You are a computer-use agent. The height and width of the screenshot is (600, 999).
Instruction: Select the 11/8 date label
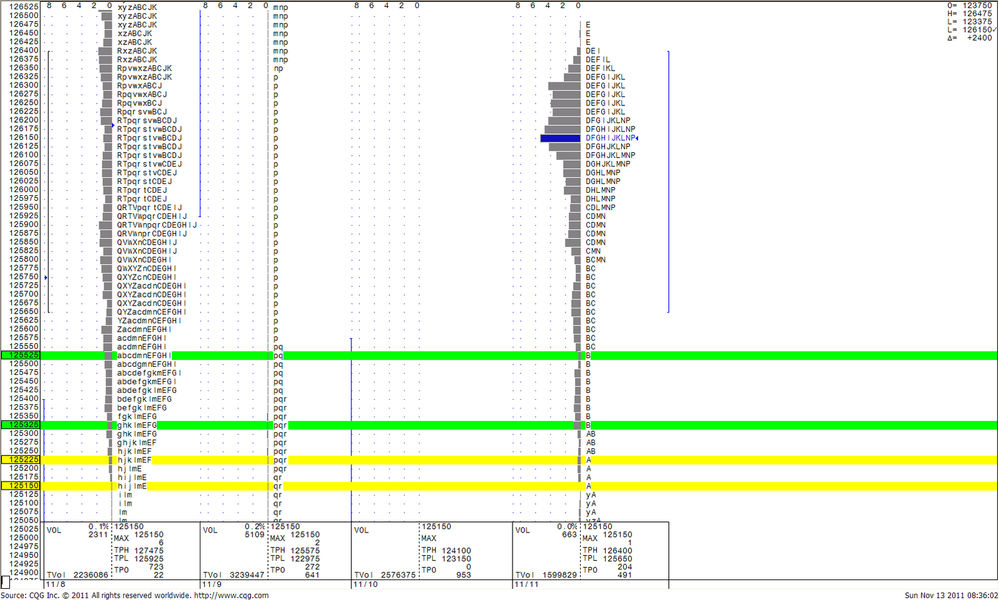point(56,584)
